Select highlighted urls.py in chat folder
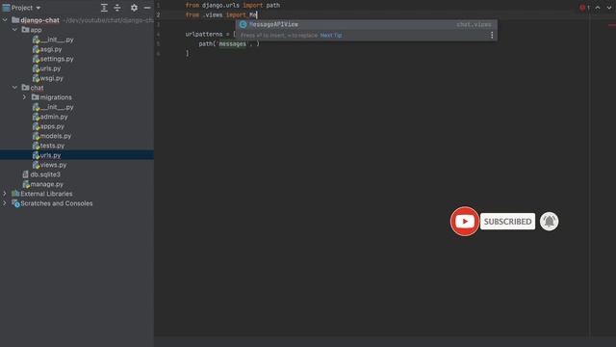The image size is (616, 347). tap(51, 155)
